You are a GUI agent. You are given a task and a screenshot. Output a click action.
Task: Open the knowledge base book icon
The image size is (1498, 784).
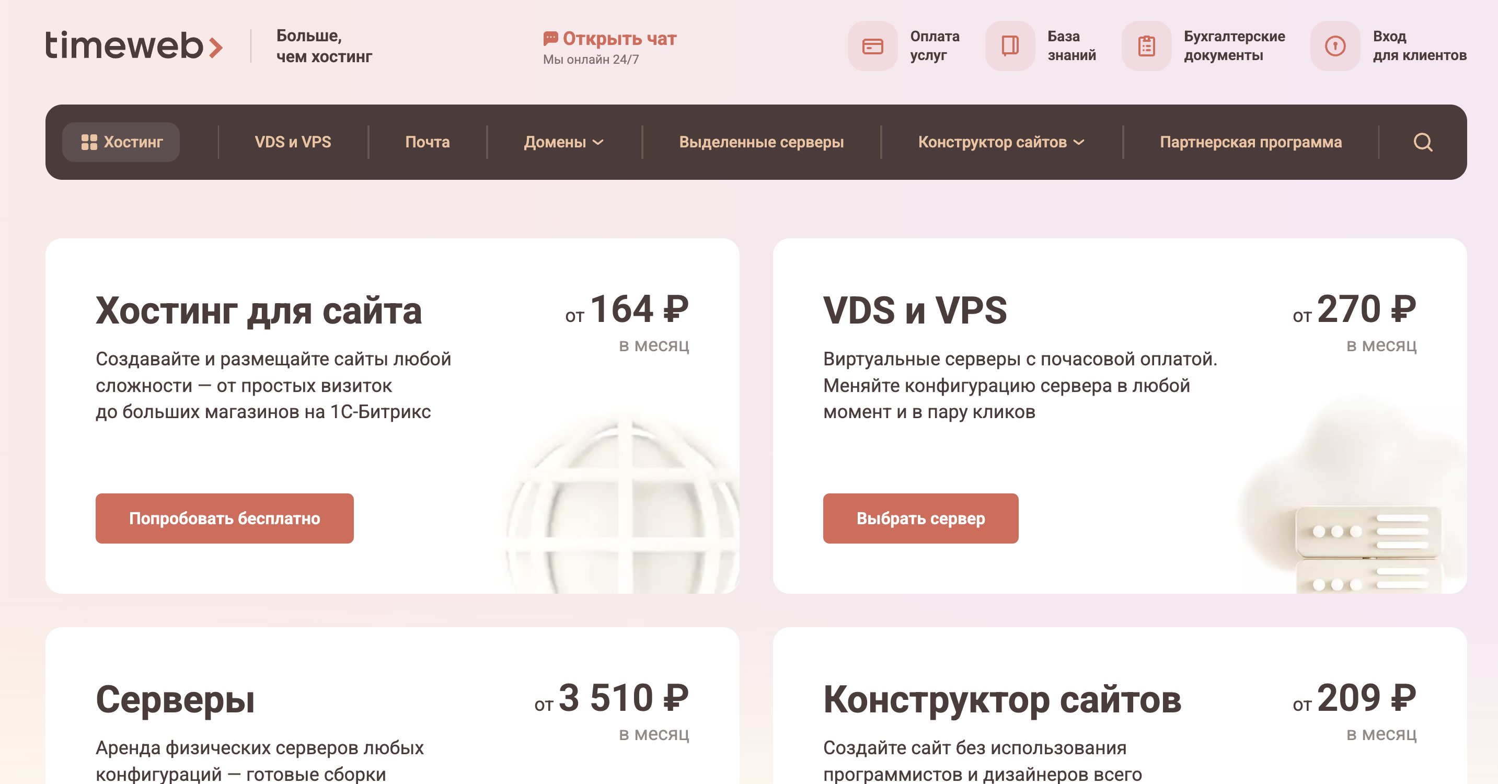point(1009,46)
